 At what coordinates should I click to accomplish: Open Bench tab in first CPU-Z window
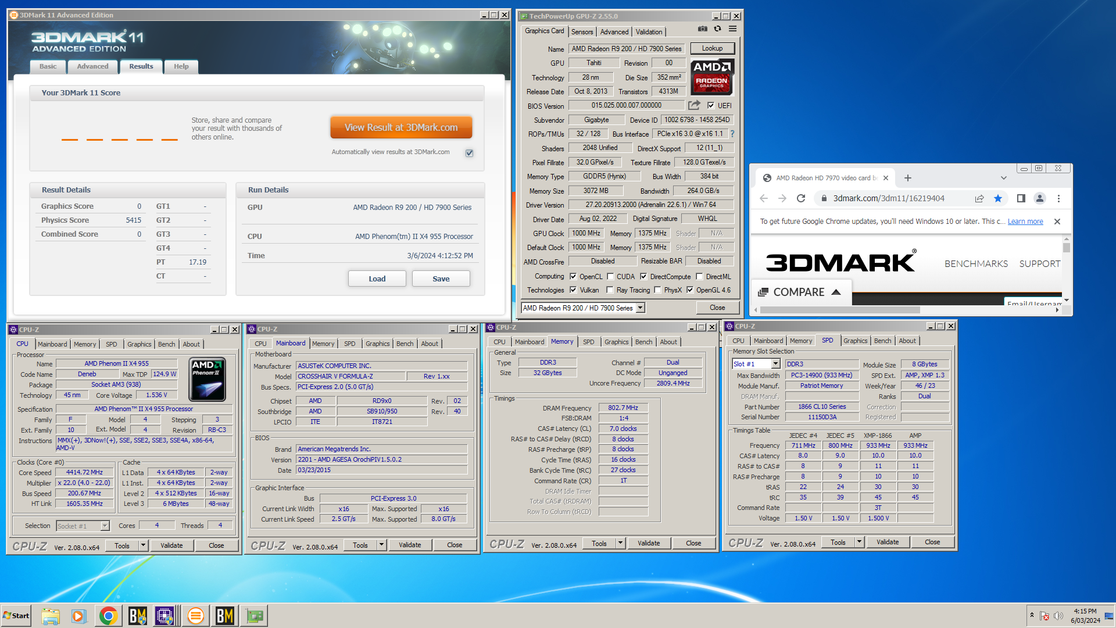[x=166, y=344]
